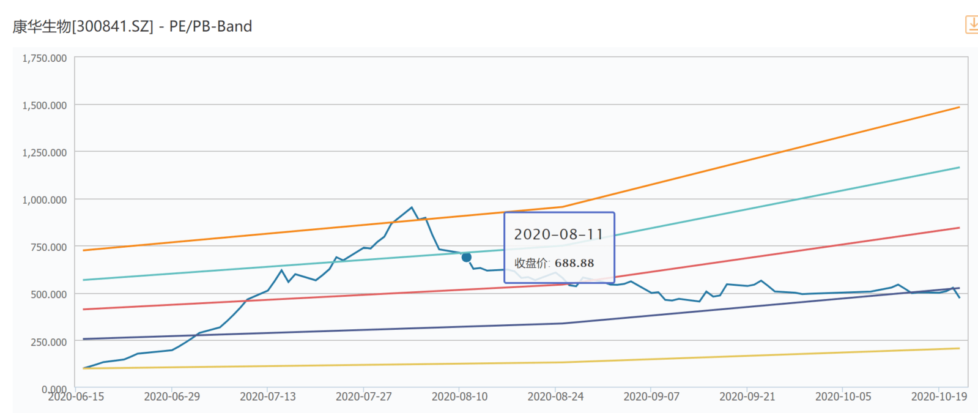This screenshot has width=978, height=413.
Task: Click the download chart icon
Action: [971, 24]
